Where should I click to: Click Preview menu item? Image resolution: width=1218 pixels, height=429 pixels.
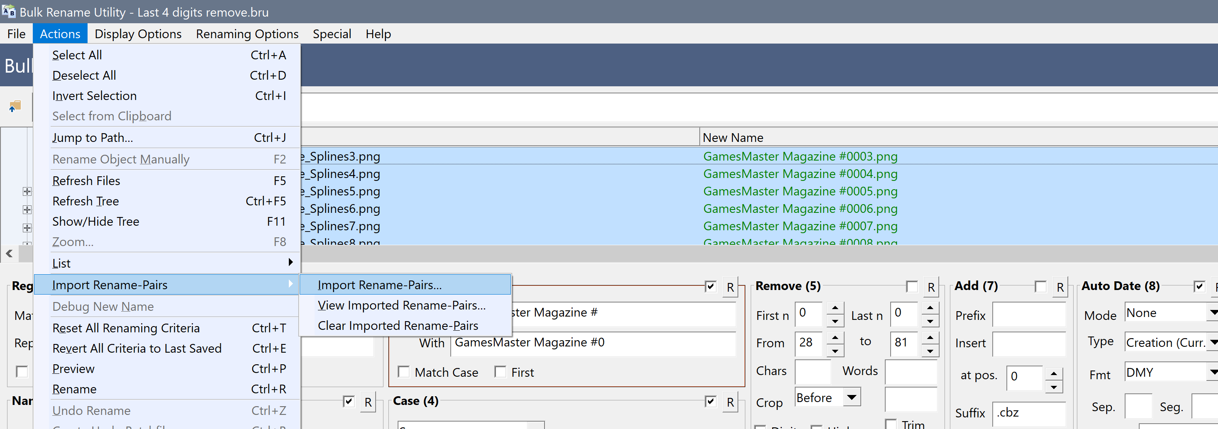click(x=167, y=368)
